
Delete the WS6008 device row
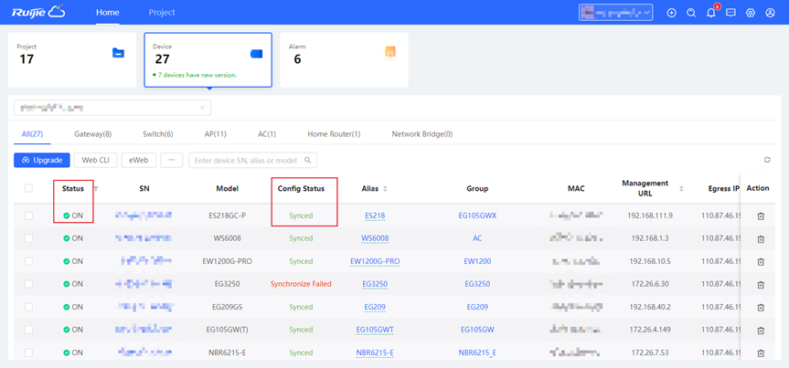pyautogui.click(x=761, y=239)
